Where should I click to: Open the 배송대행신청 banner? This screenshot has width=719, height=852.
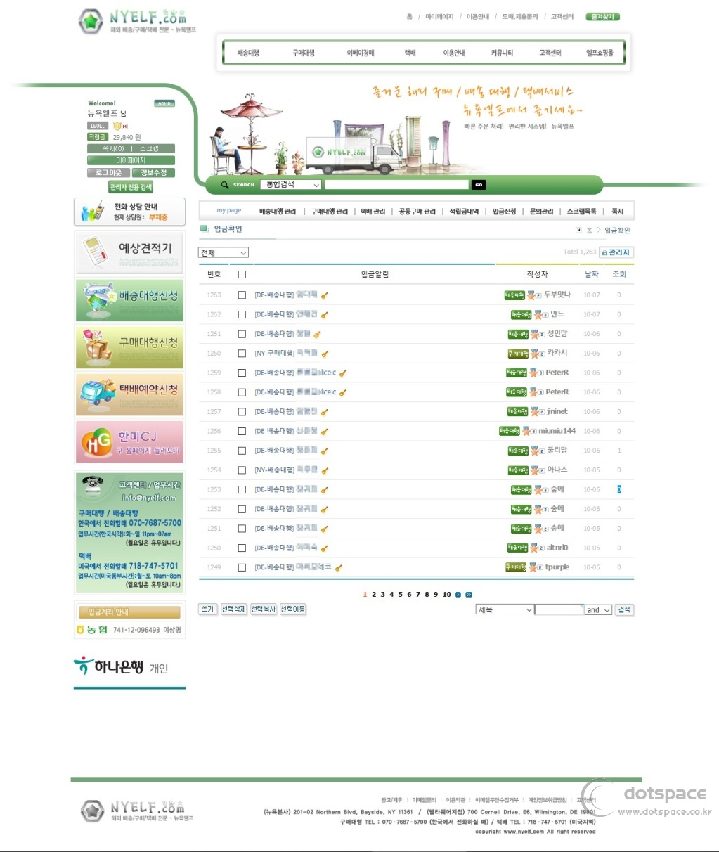[x=129, y=299]
